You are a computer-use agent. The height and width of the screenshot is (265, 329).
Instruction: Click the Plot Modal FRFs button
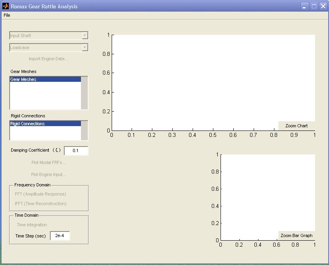pyautogui.click(x=49, y=162)
